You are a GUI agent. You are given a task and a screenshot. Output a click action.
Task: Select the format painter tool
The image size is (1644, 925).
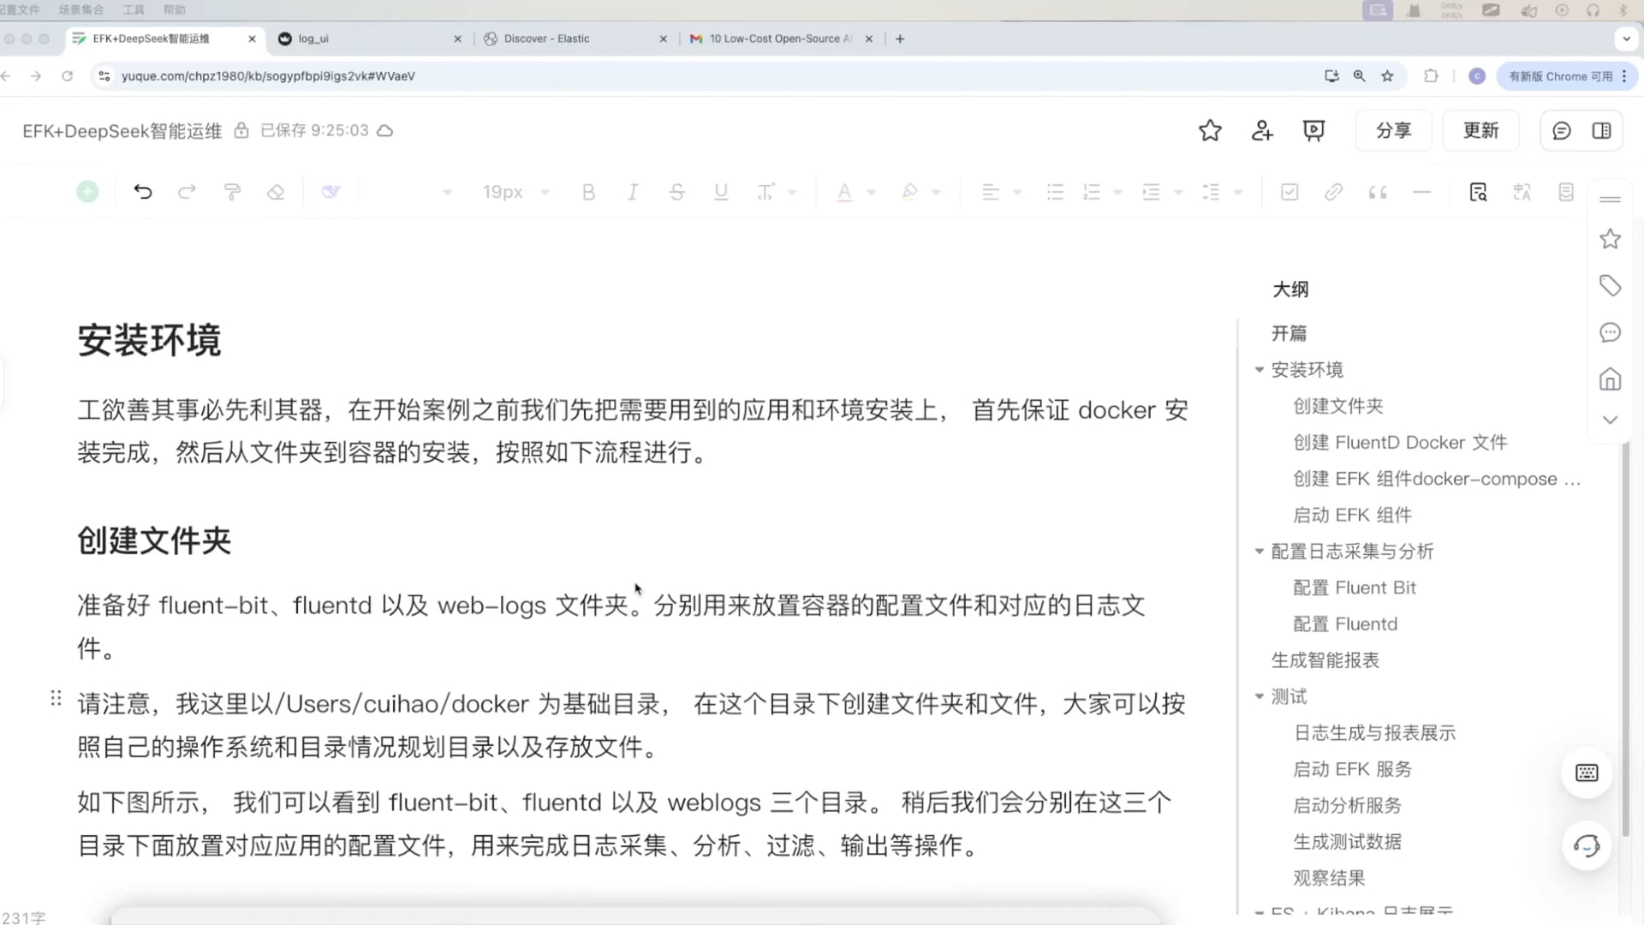click(x=232, y=192)
